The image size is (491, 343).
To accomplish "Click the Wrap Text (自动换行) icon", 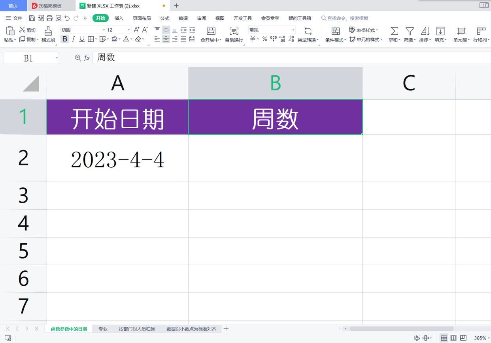I will tap(234, 31).
